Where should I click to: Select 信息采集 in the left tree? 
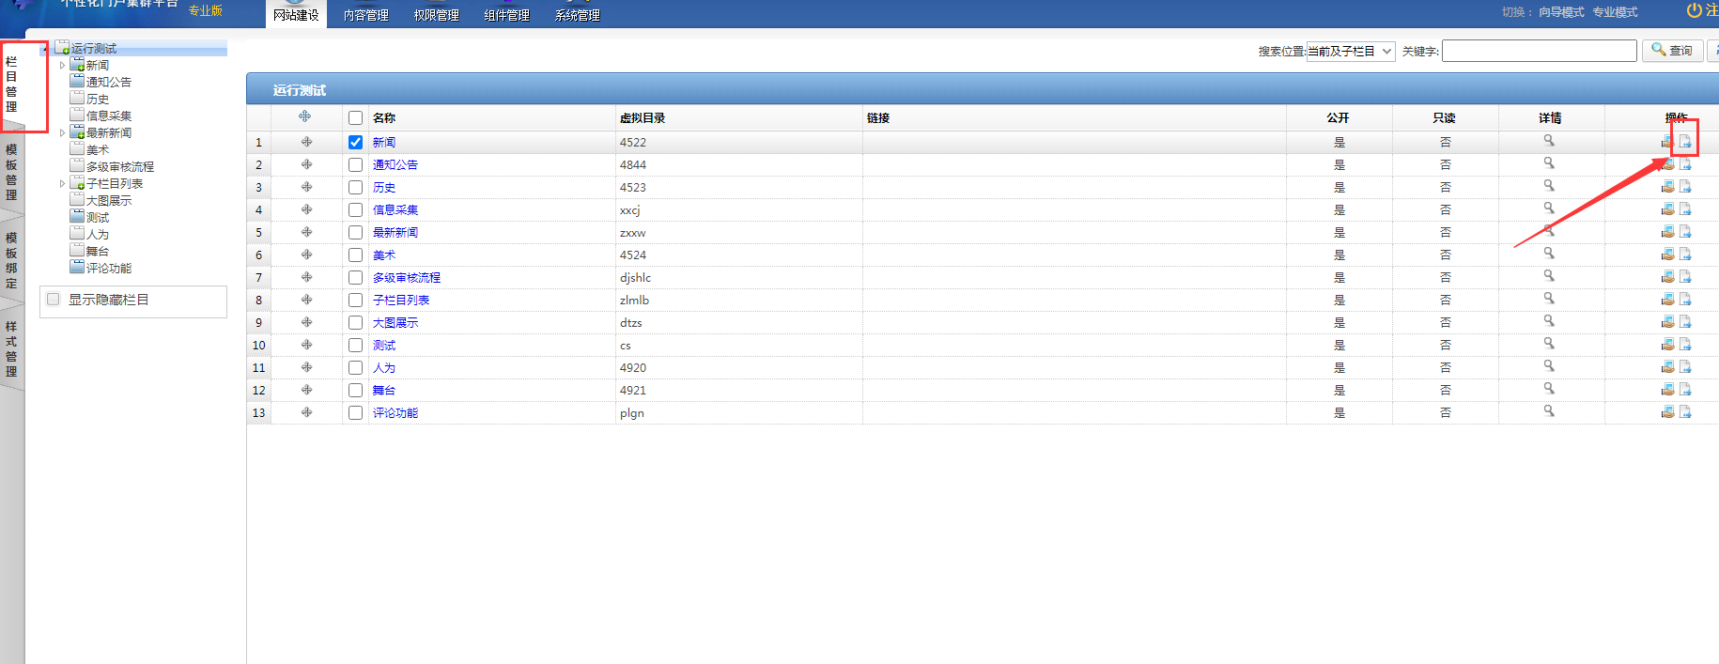click(x=108, y=116)
